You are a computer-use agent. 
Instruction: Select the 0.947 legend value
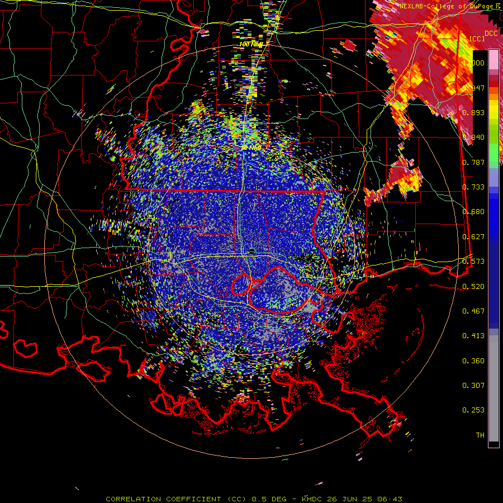point(473,88)
